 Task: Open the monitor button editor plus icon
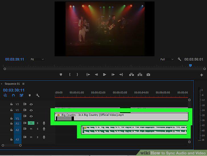coord(201,75)
